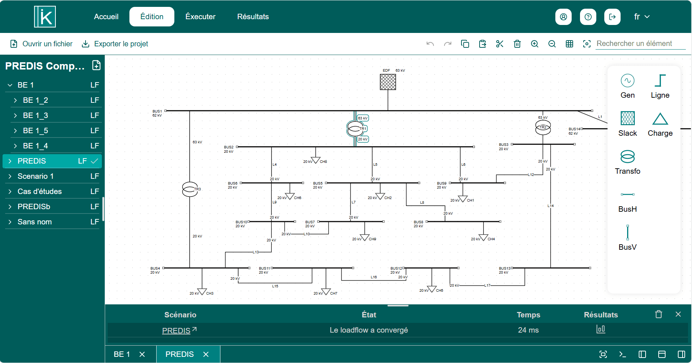Clear run list with panel trash icon

click(659, 314)
